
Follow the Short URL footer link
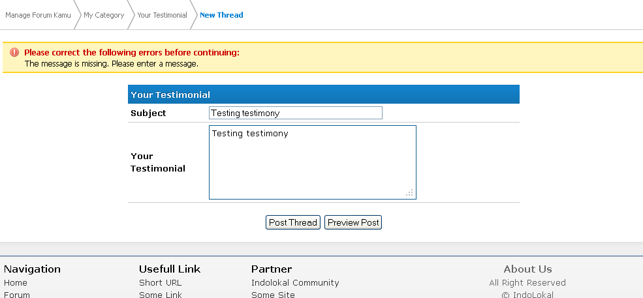[x=160, y=283]
